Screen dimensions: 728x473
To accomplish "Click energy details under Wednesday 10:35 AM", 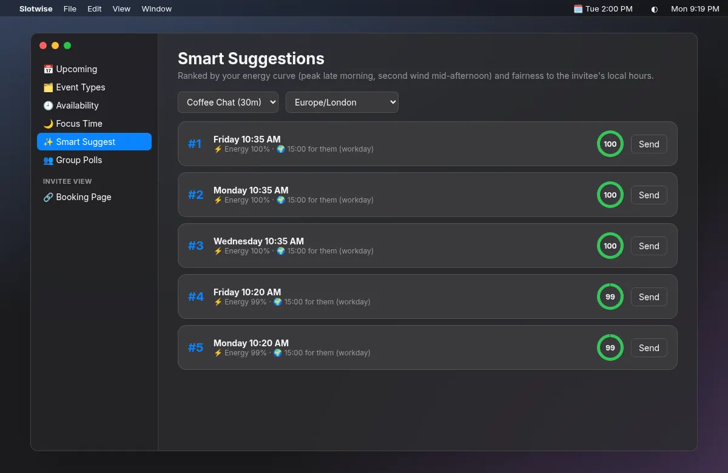I will tap(294, 251).
